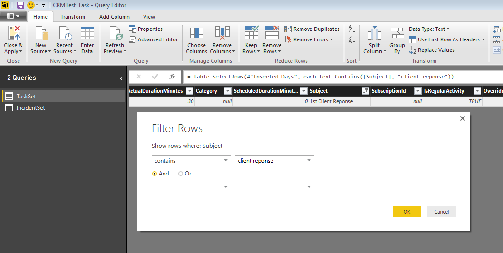Sort descending with the Z-A icon
The height and width of the screenshot is (253, 503).
pos(352,39)
